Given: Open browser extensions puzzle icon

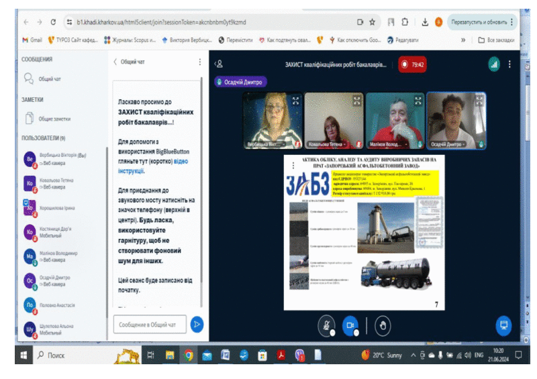Looking at the screenshot, I should 405,22.
